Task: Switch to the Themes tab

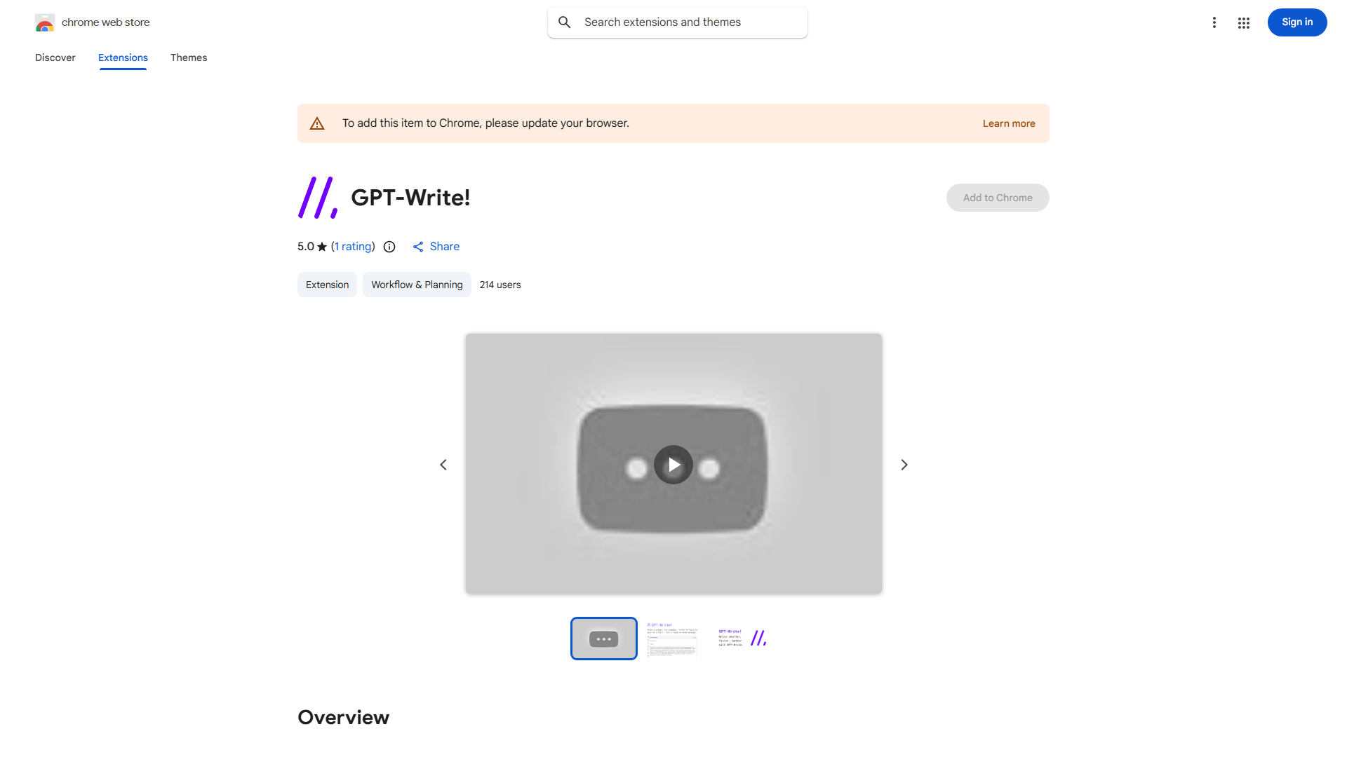Action: pos(189,57)
